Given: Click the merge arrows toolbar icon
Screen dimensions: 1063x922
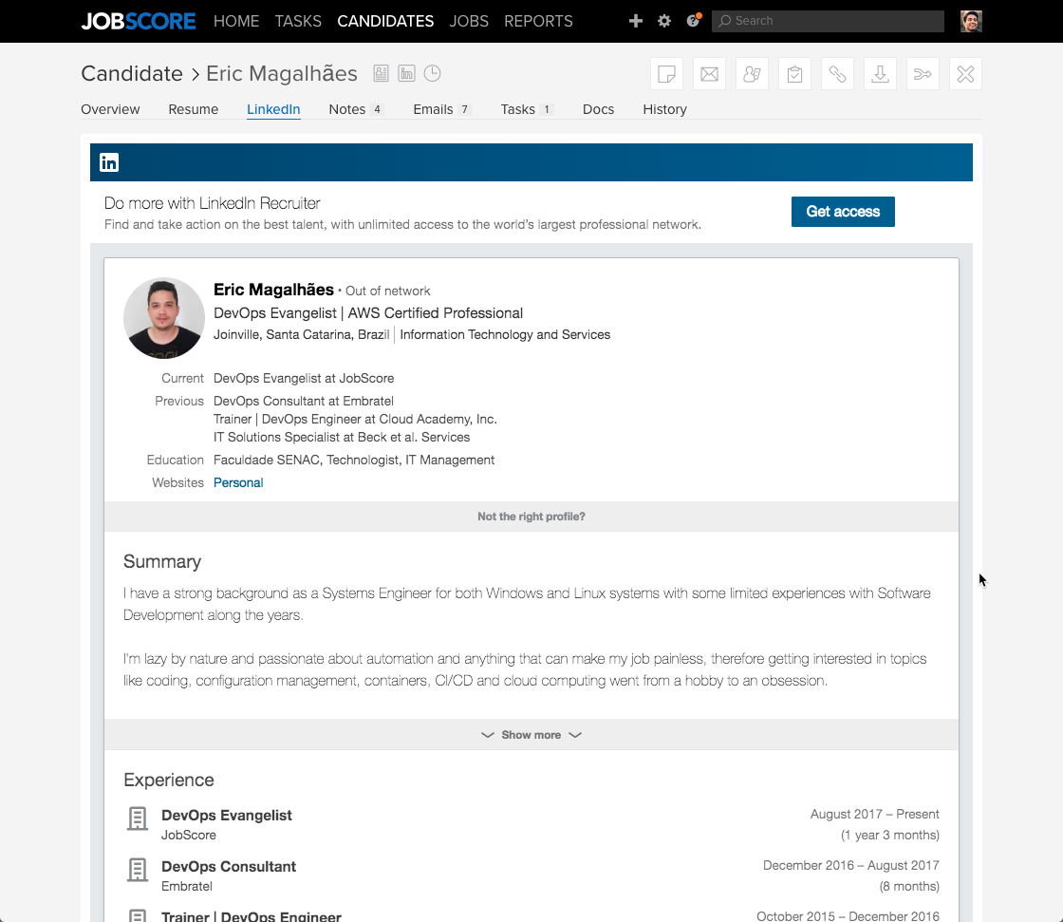Looking at the screenshot, I should tap(923, 73).
